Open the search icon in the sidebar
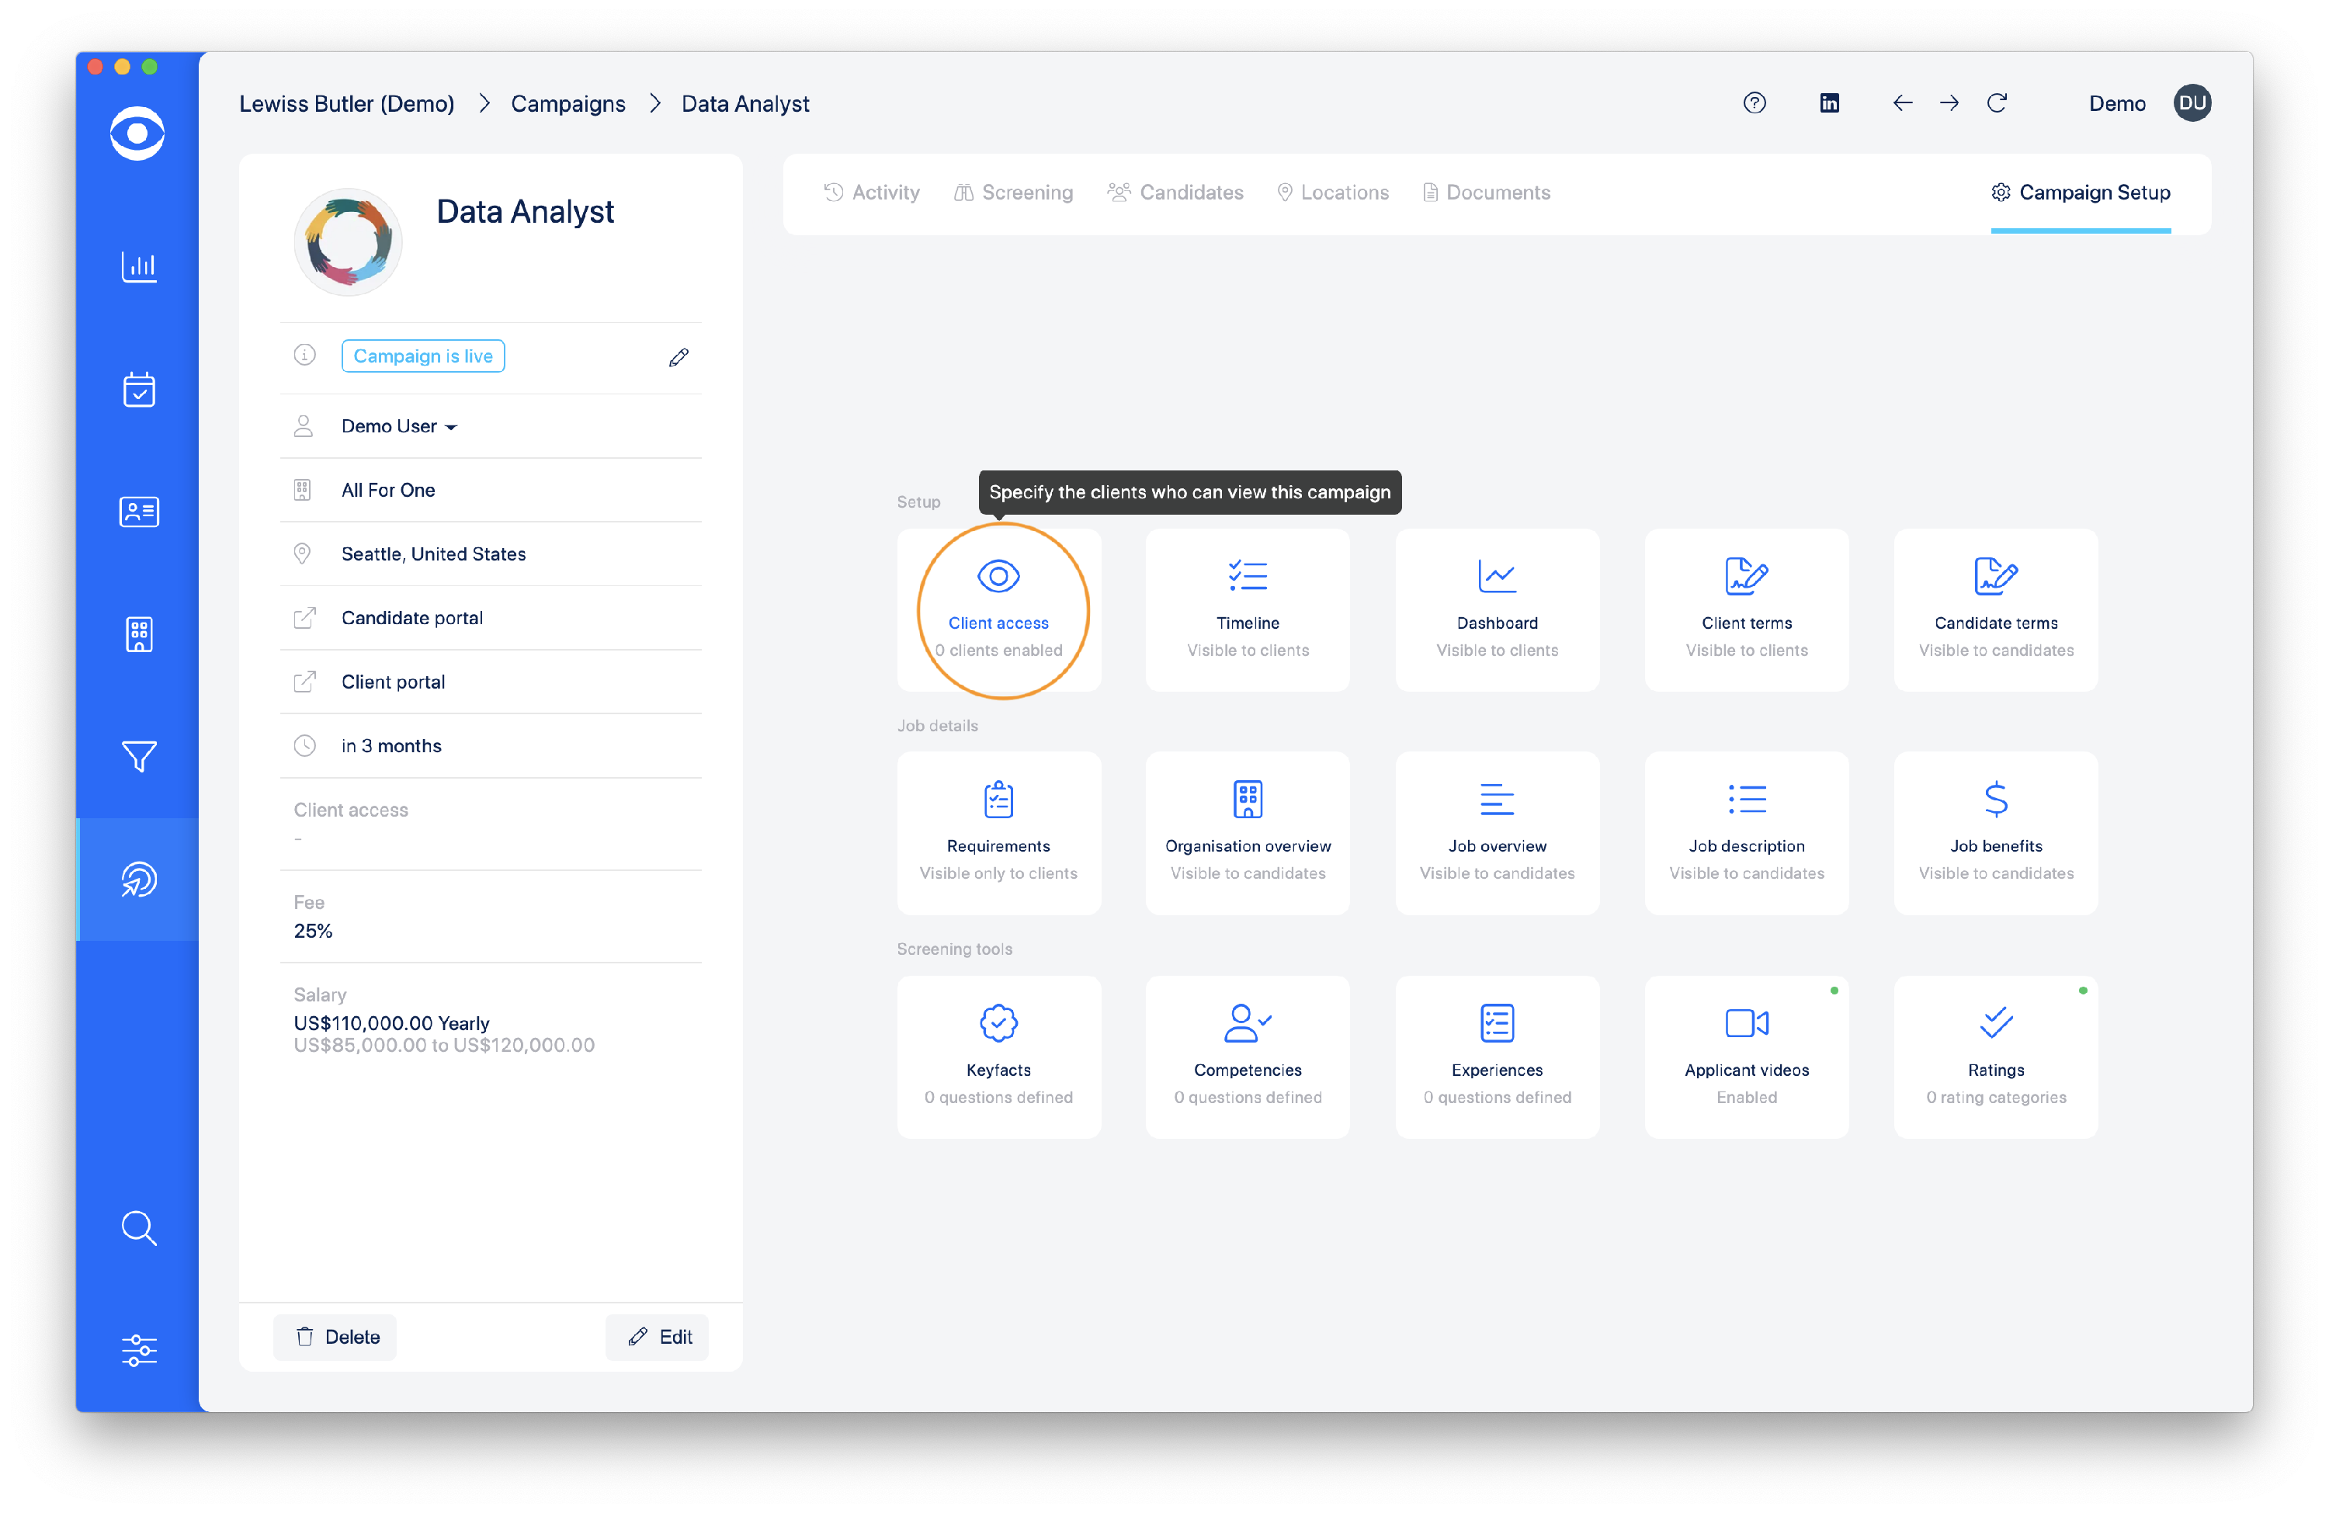The height and width of the screenshot is (1513, 2329). pos(138,1229)
